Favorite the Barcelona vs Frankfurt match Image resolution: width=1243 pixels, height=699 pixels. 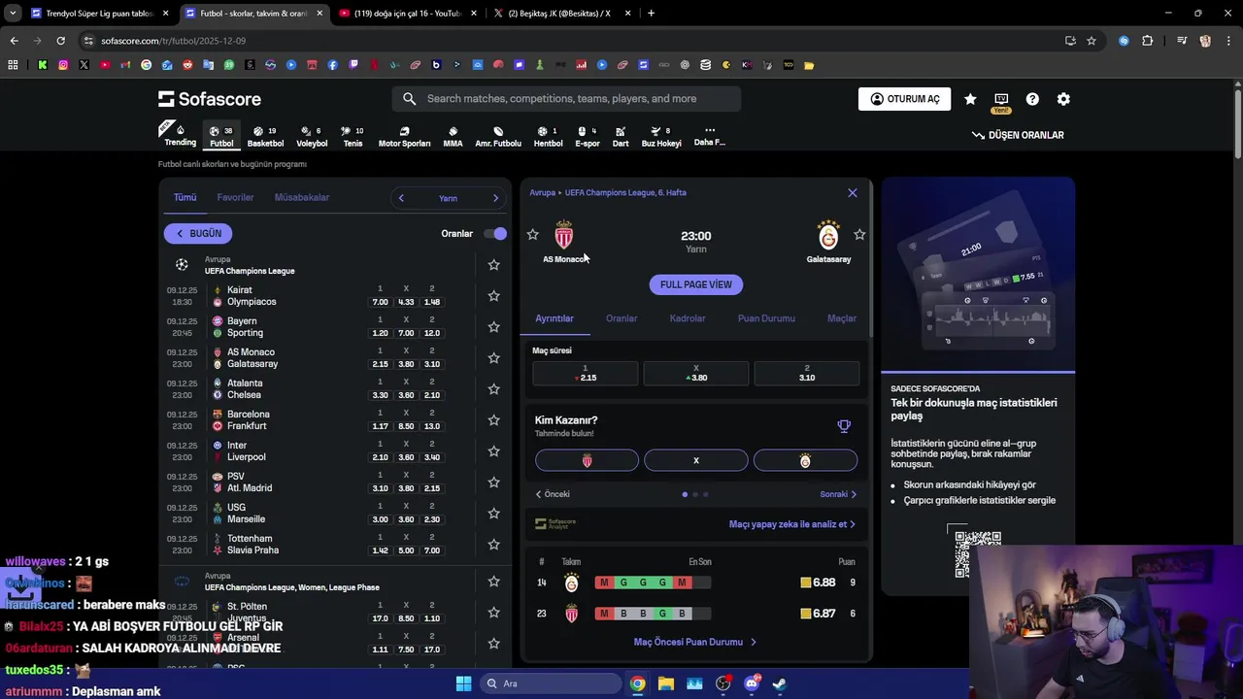tap(493, 419)
